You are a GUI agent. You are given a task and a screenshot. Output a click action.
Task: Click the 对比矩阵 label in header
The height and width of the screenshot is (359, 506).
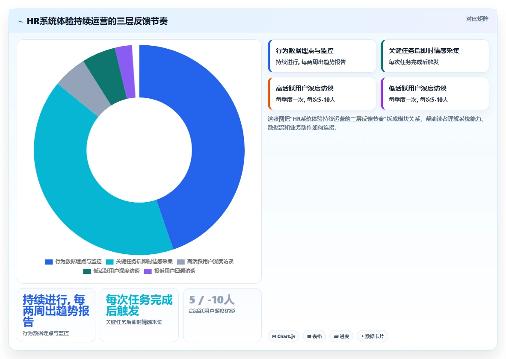(x=477, y=19)
